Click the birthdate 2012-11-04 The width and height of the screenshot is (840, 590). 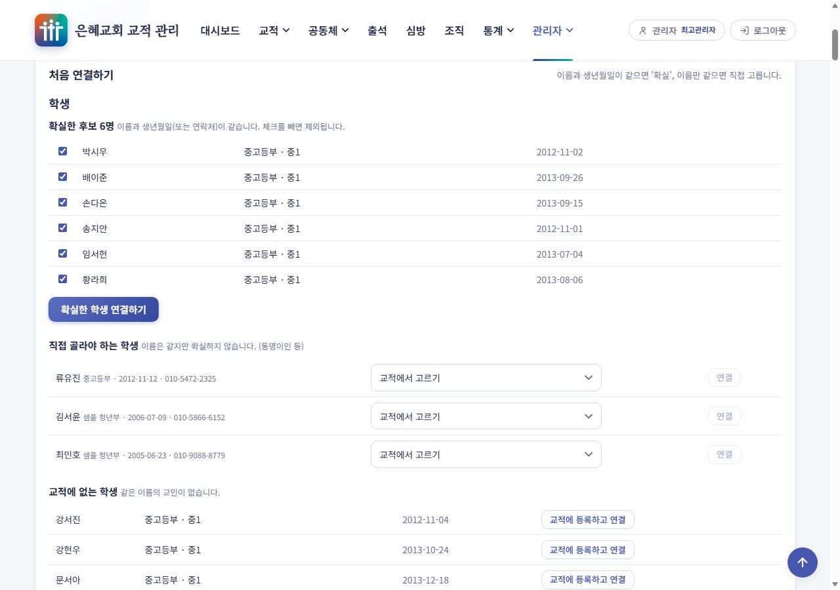point(426,520)
